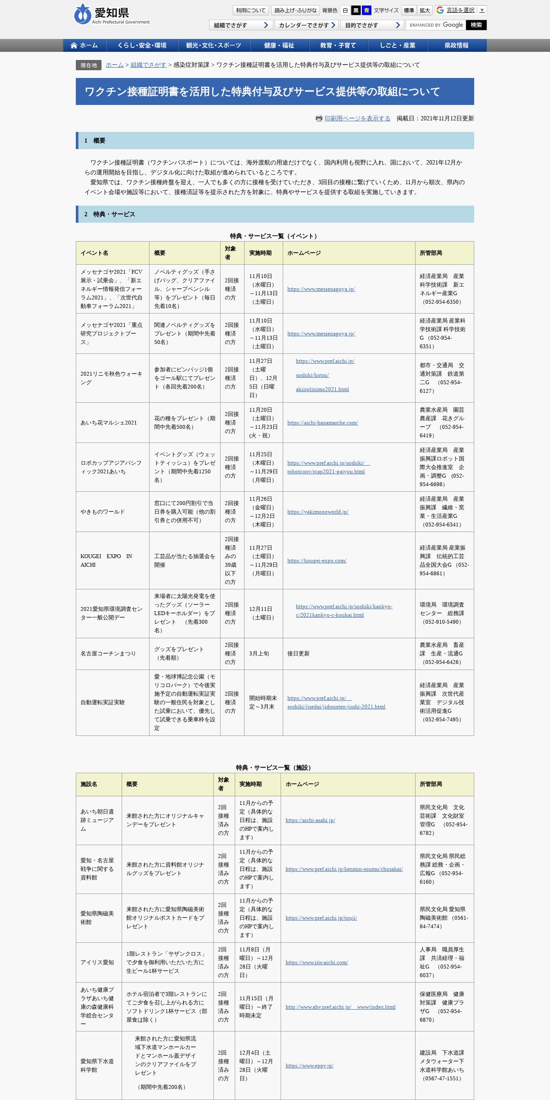Open akiirolinimo2021.html link
The width and height of the screenshot is (550, 1100).
(323, 389)
